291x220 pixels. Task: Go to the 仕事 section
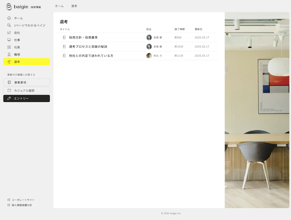coord(27,40)
